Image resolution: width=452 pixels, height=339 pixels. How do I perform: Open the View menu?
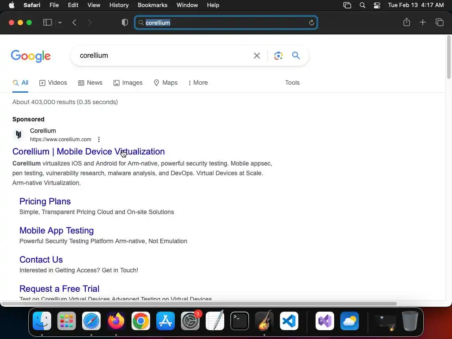pyautogui.click(x=94, y=5)
